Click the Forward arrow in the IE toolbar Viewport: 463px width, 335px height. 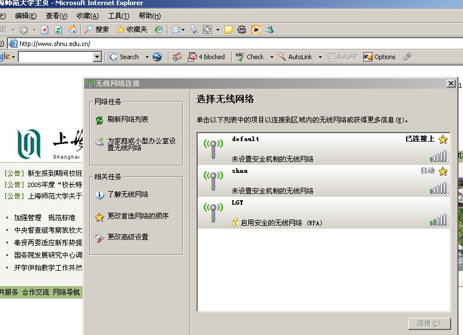23,30
